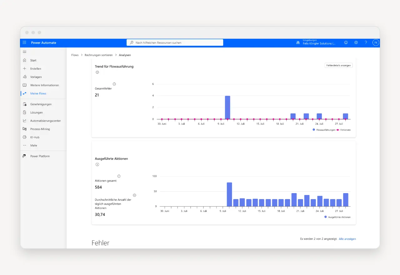Go to the Flows breadcrumb

click(75, 55)
